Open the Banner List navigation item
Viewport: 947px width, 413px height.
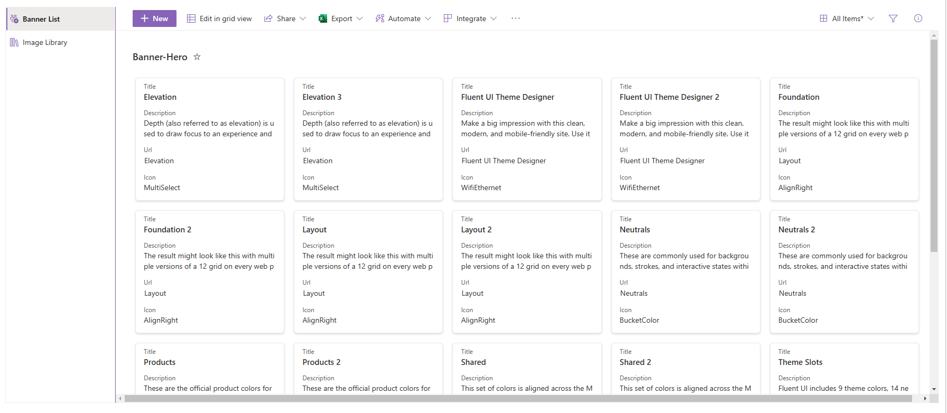pos(61,19)
